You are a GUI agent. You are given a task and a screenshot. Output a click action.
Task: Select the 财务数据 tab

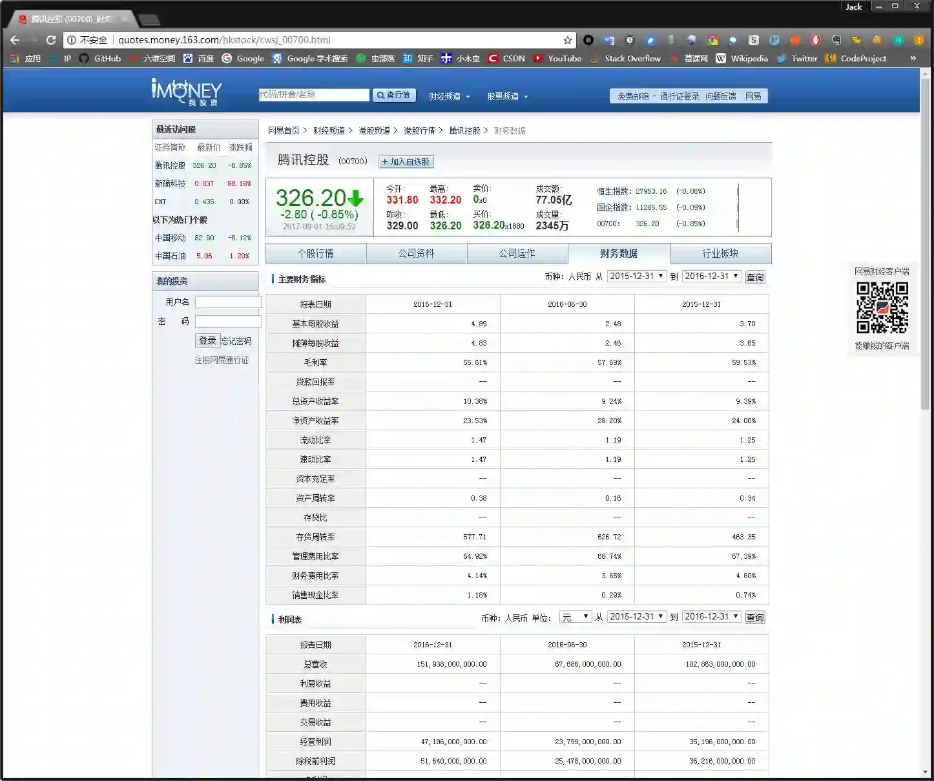tap(619, 254)
